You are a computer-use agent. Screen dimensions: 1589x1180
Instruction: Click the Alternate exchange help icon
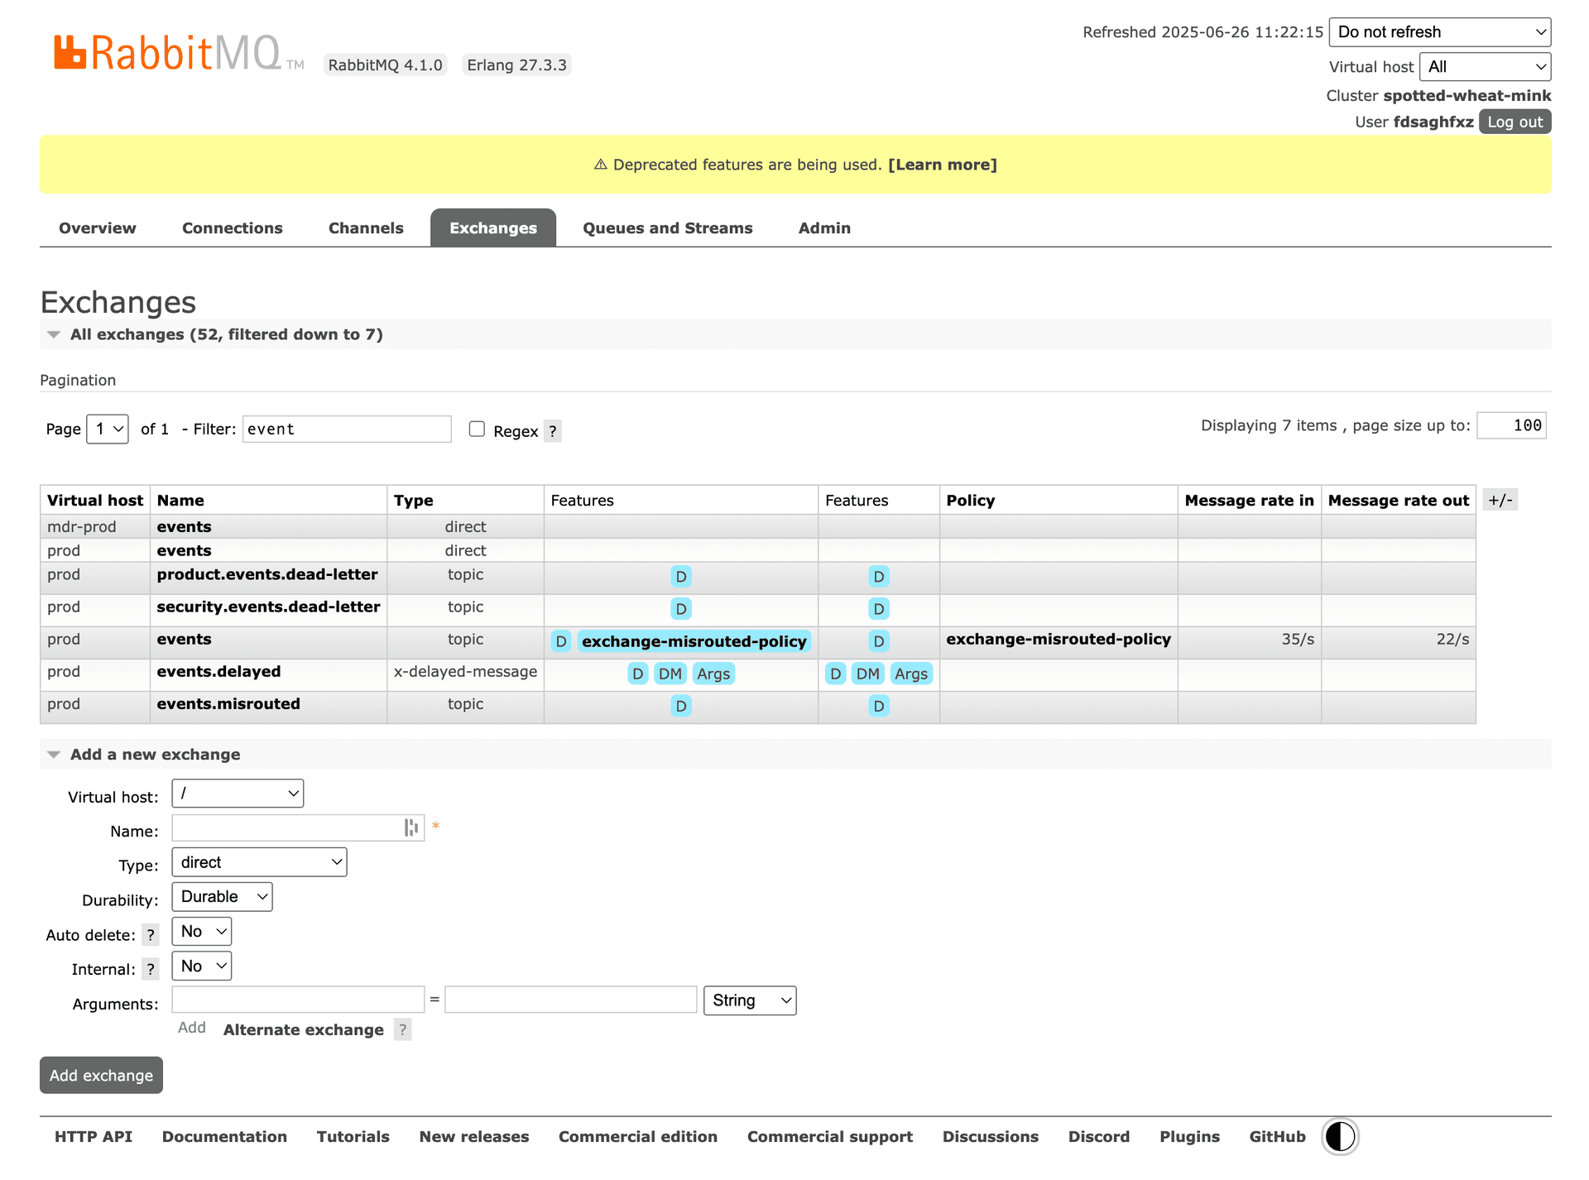(x=403, y=1029)
